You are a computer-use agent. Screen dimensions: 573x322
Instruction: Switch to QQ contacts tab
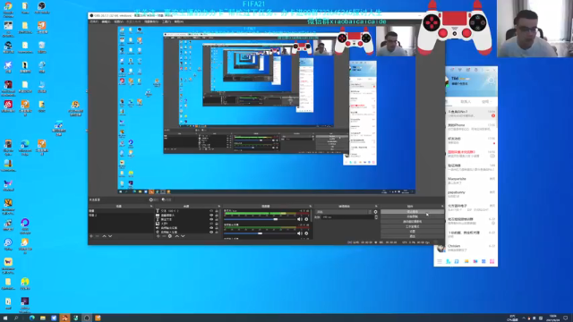(466, 101)
